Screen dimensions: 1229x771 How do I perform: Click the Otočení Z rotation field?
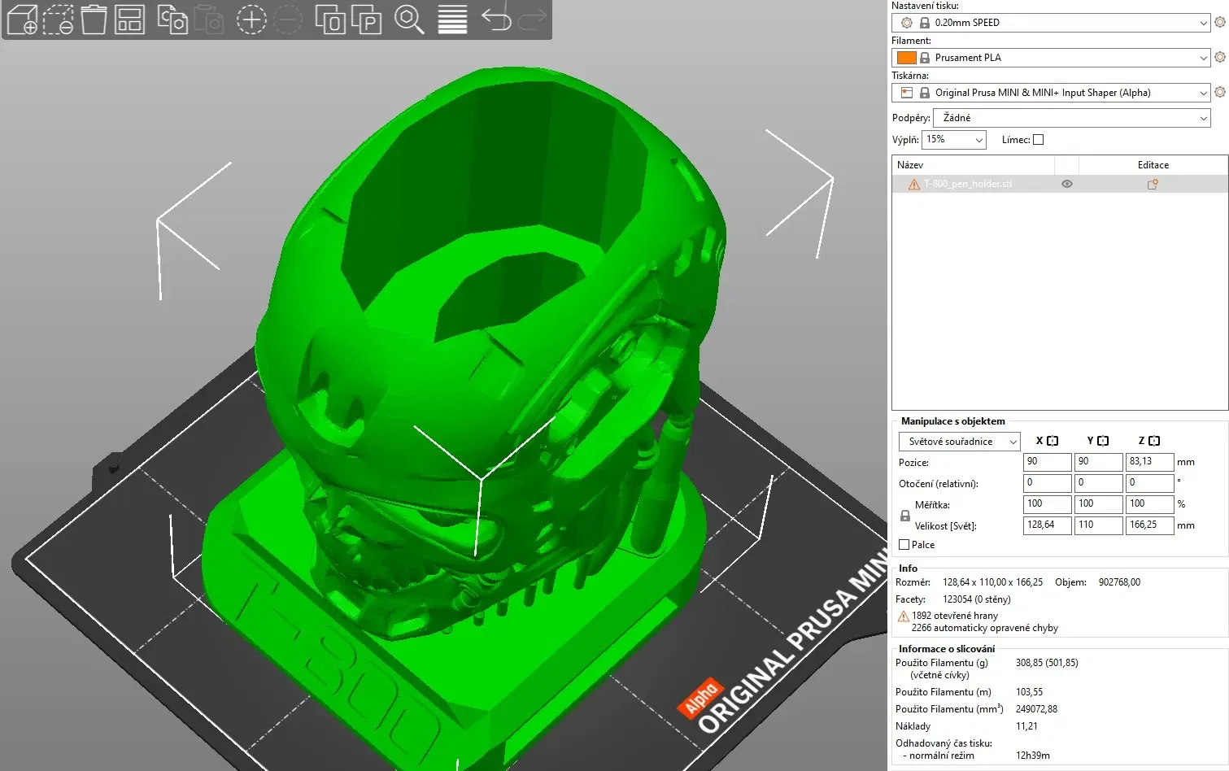(x=1150, y=483)
